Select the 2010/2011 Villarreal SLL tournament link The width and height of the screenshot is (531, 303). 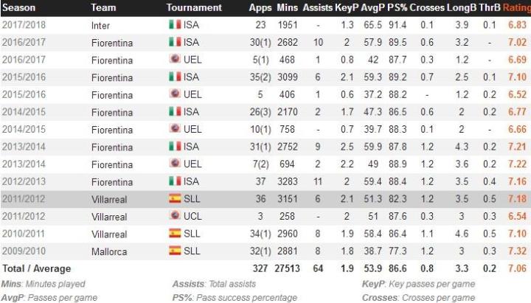tap(191, 234)
